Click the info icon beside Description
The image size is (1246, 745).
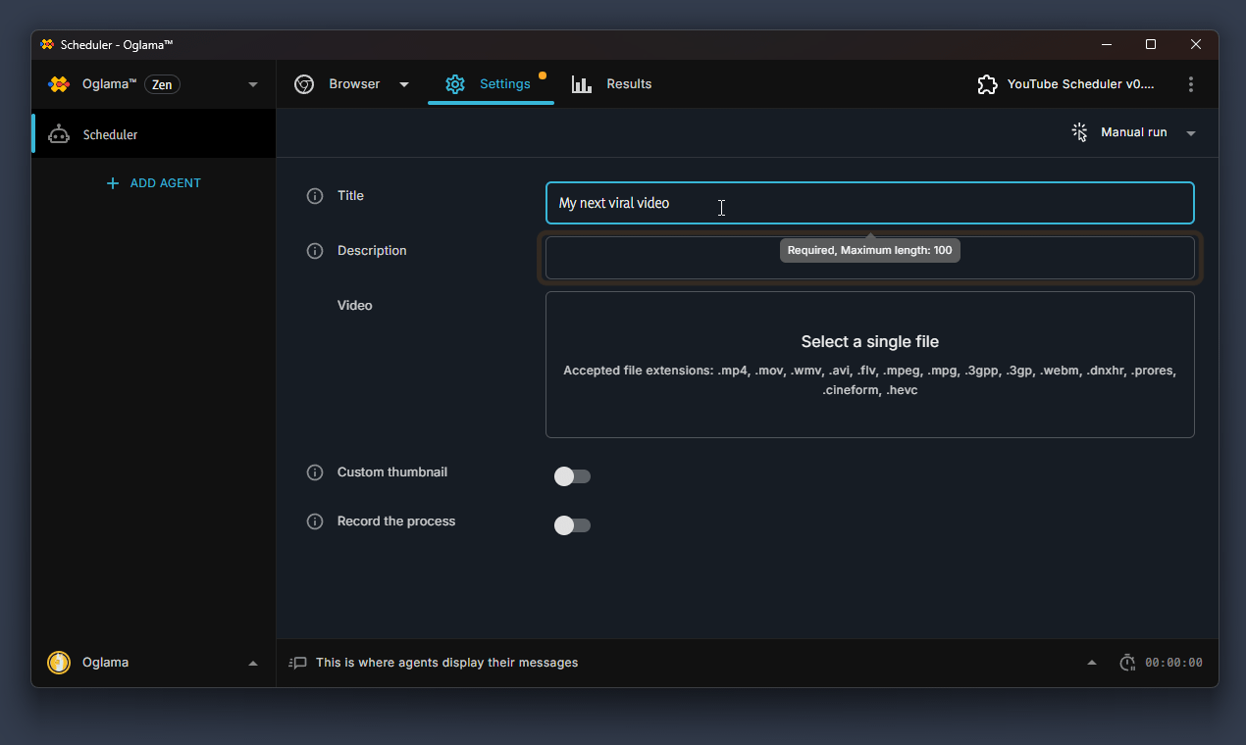tap(315, 251)
